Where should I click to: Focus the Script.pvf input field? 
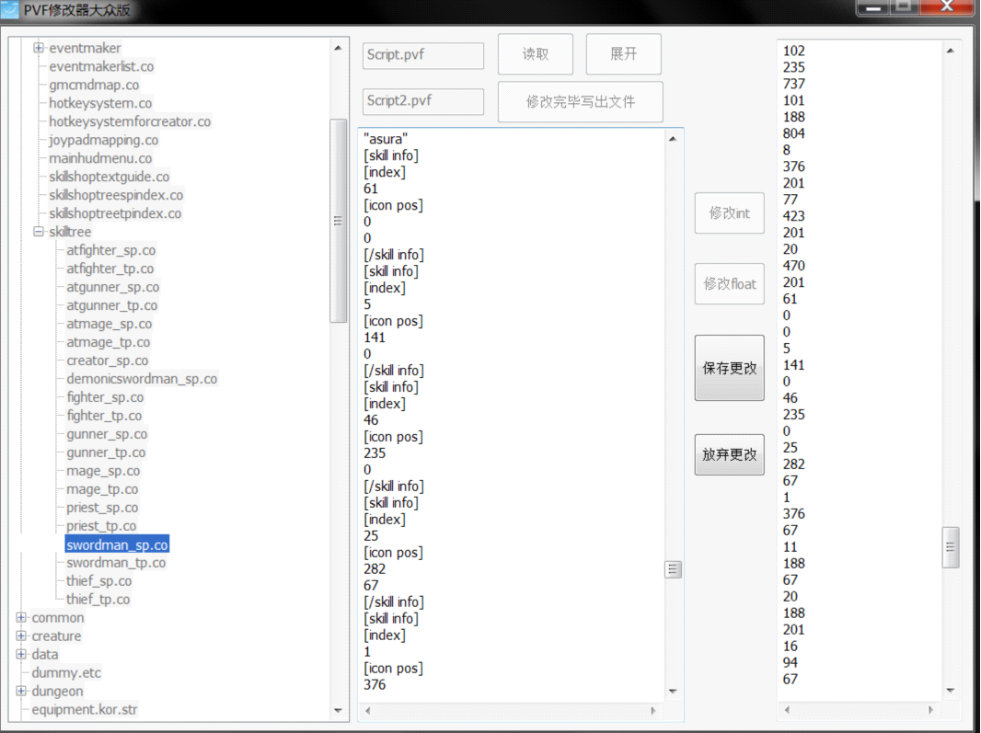[x=422, y=55]
